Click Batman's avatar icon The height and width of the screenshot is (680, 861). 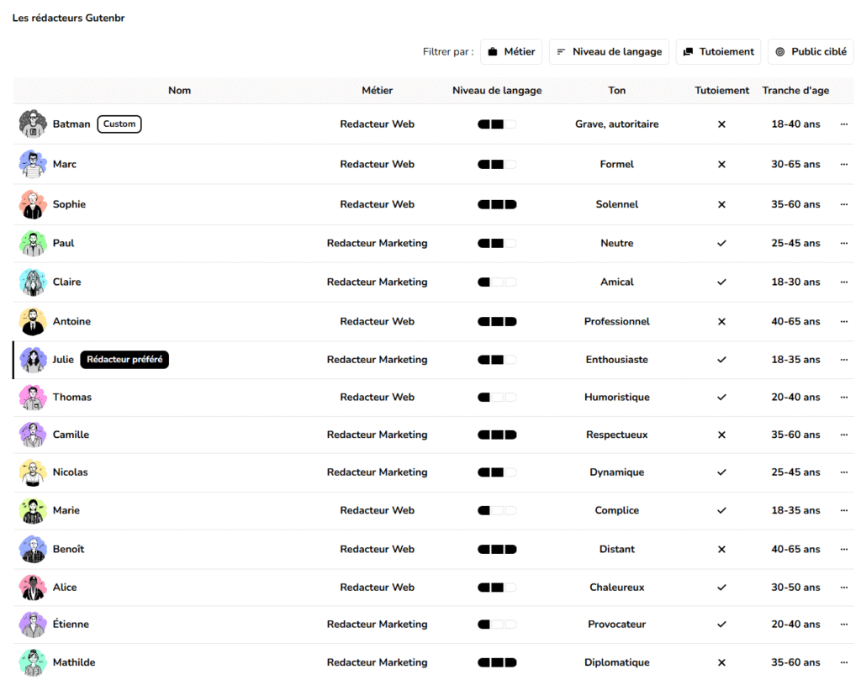[x=32, y=124]
